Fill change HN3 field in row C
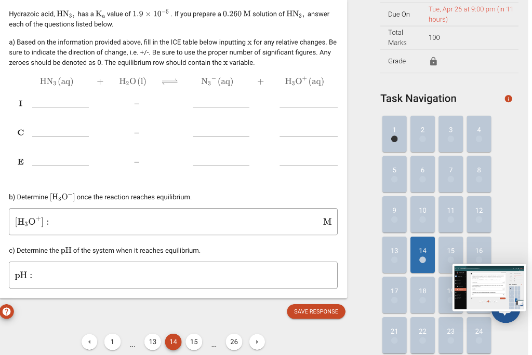The image size is (532, 355). 60,132
